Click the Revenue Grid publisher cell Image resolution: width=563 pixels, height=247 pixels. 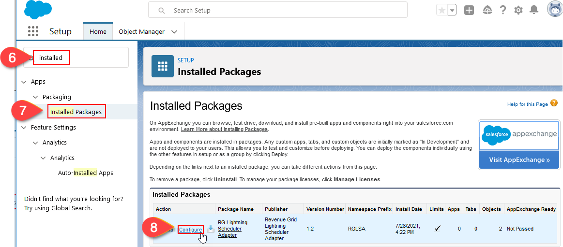point(280,229)
